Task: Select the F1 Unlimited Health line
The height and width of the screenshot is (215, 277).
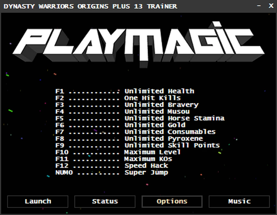Action: pyautogui.click(x=125, y=91)
